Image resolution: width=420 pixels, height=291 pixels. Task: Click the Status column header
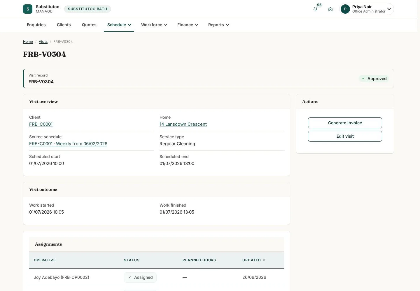tap(132, 260)
